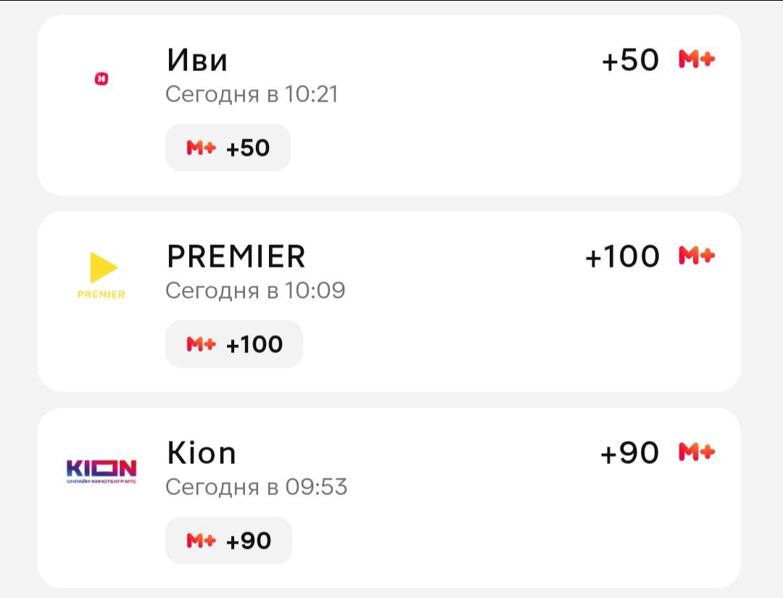Open the Kion transaction title
Viewport: 783px width, 598px height.
click(x=202, y=453)
